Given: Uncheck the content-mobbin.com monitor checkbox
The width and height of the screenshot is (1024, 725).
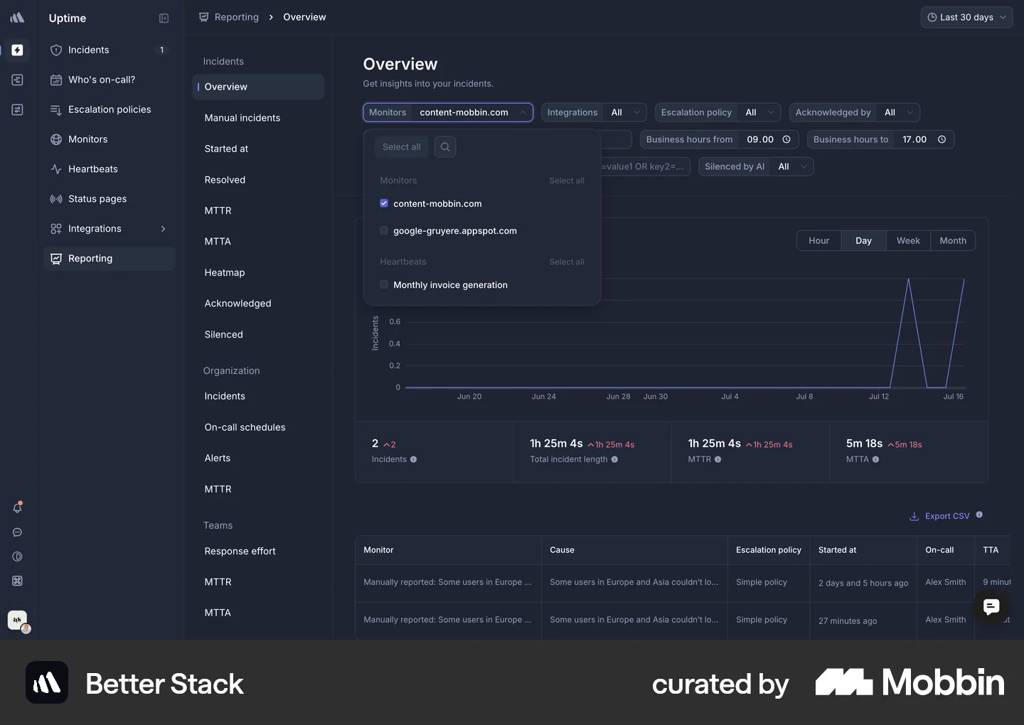Looking at the screenshot, I should pyautogui.click(x=384, y=203).
